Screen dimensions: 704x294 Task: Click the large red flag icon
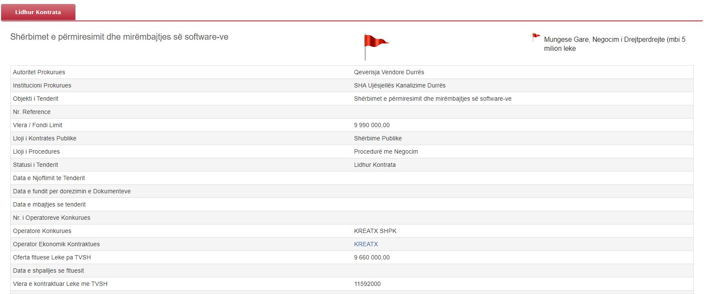click(377, 47)
